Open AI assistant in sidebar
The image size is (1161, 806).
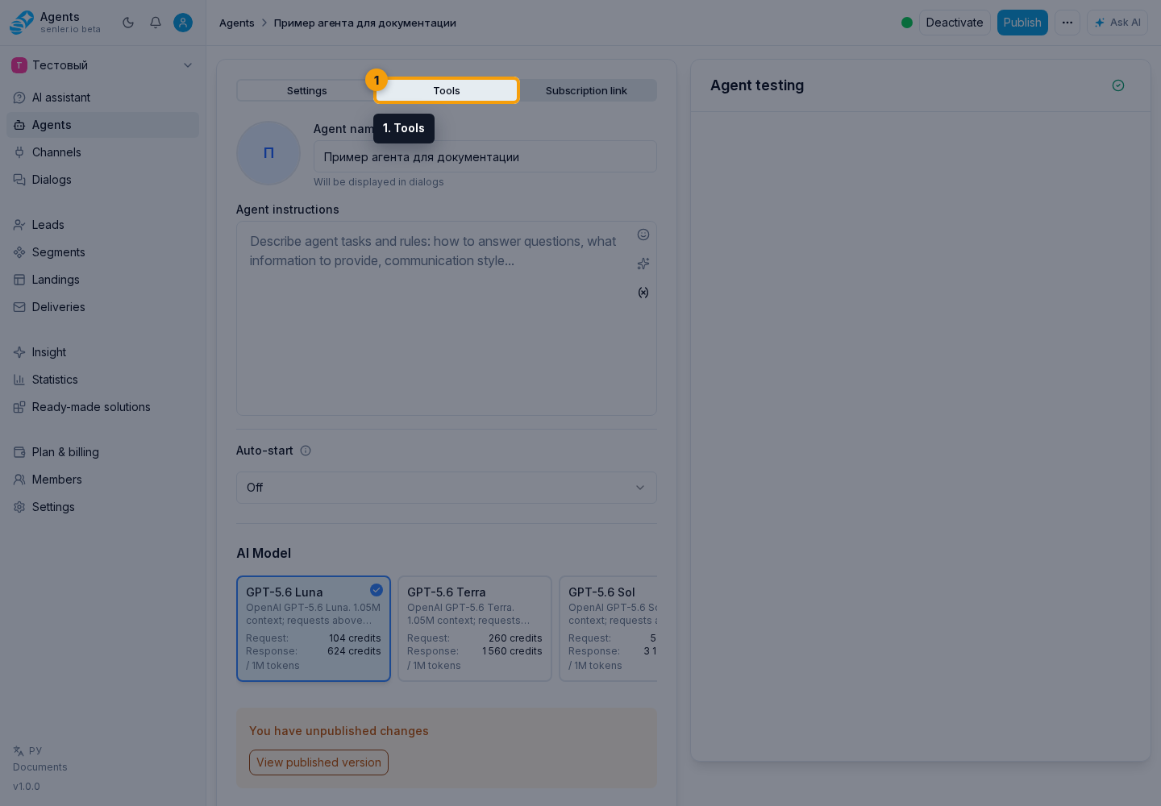(102, 98)
